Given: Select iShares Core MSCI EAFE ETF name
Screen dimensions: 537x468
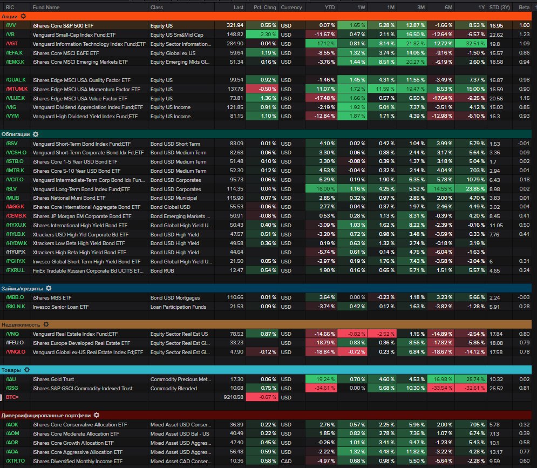Looking at the screenshot, I should [x=66, y=53].
